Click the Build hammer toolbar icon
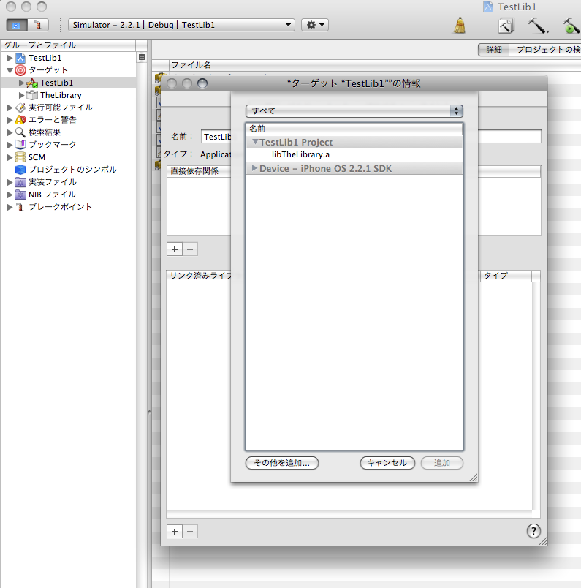The image size is (581, 588). tap(538, 26)
